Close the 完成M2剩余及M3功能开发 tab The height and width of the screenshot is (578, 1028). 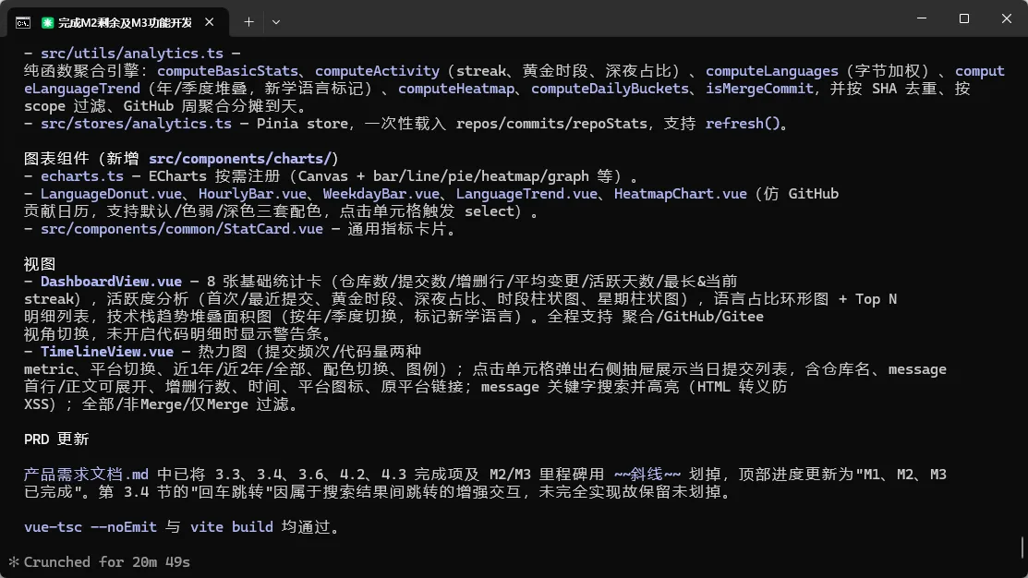pos(209,22)
